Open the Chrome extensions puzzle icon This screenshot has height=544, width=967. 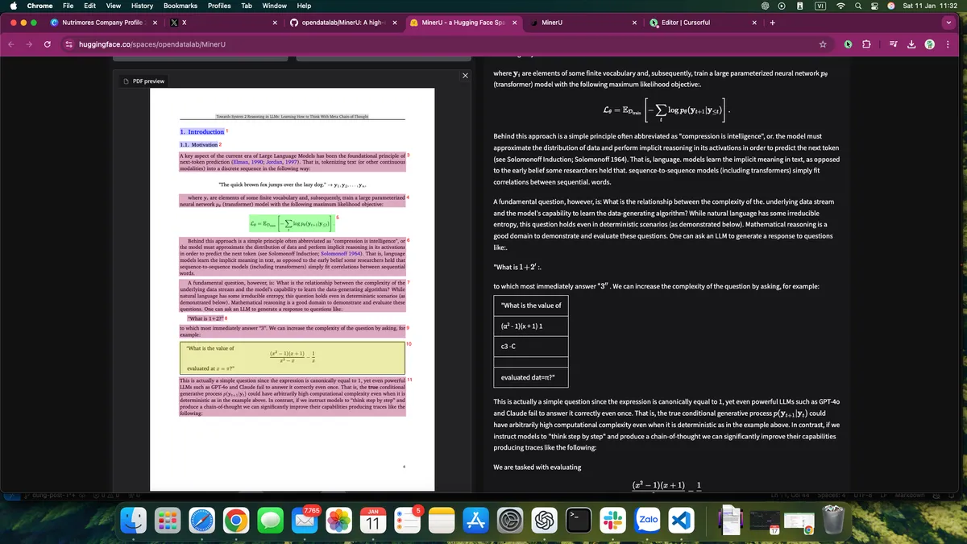point(867,44)
